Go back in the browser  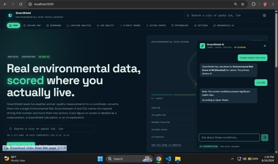tap(5, 4)
